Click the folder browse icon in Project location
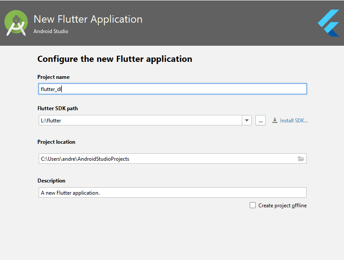 point(301,159)
